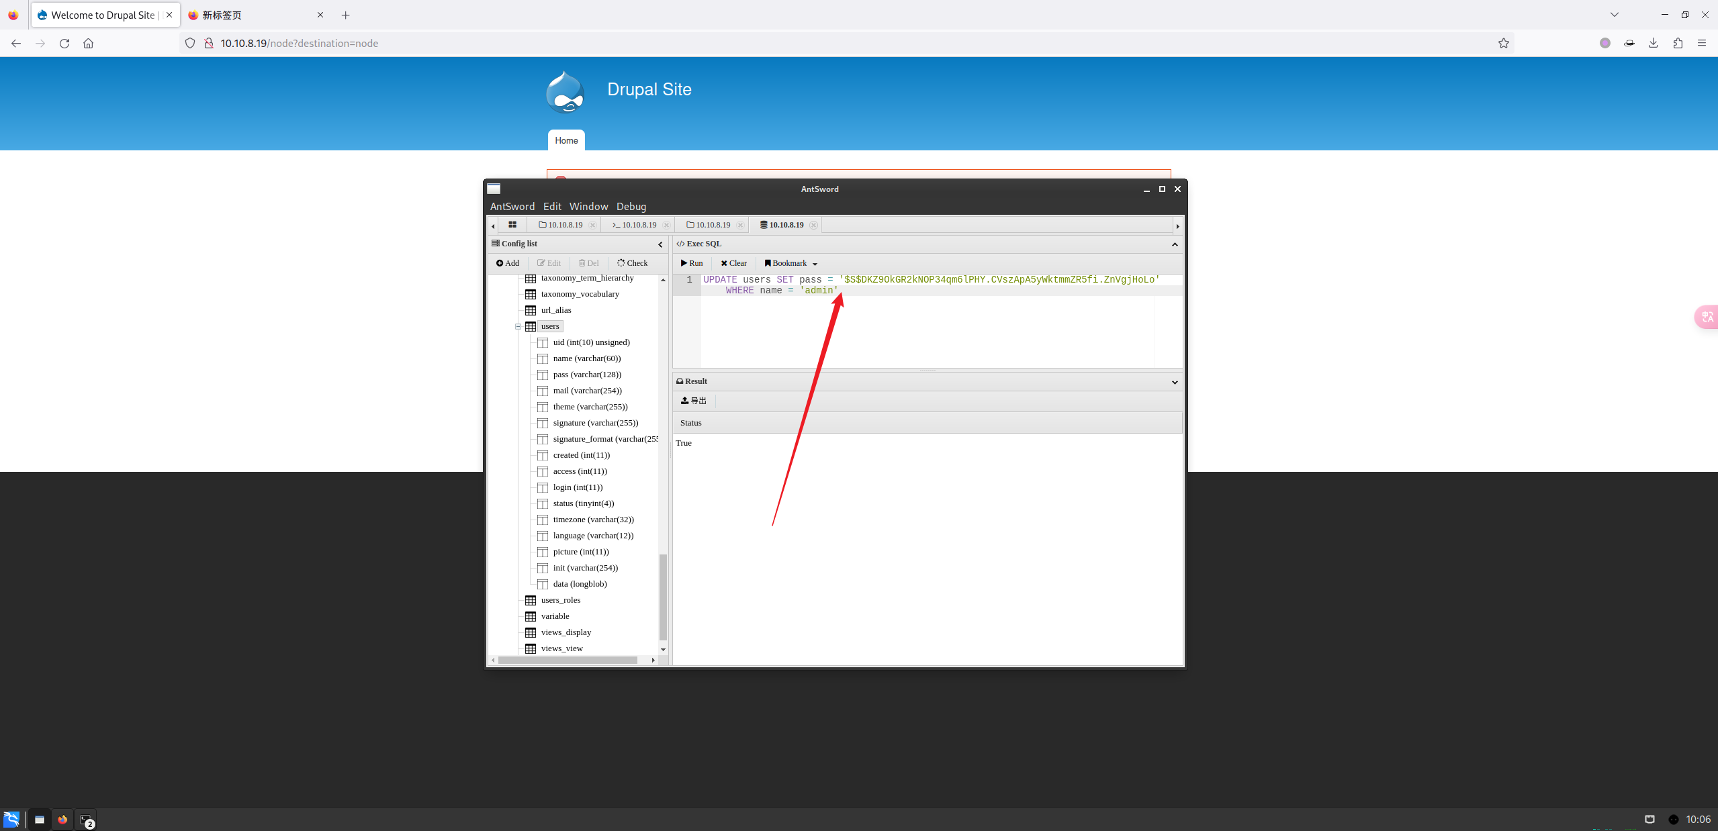
Task: Open Firefox home page
Action: pos(88,43)
